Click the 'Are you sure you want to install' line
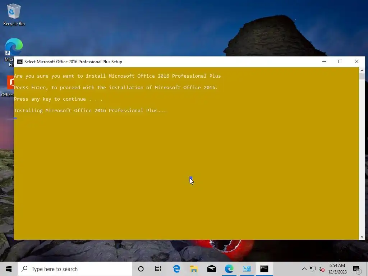 tap(118, 76)
